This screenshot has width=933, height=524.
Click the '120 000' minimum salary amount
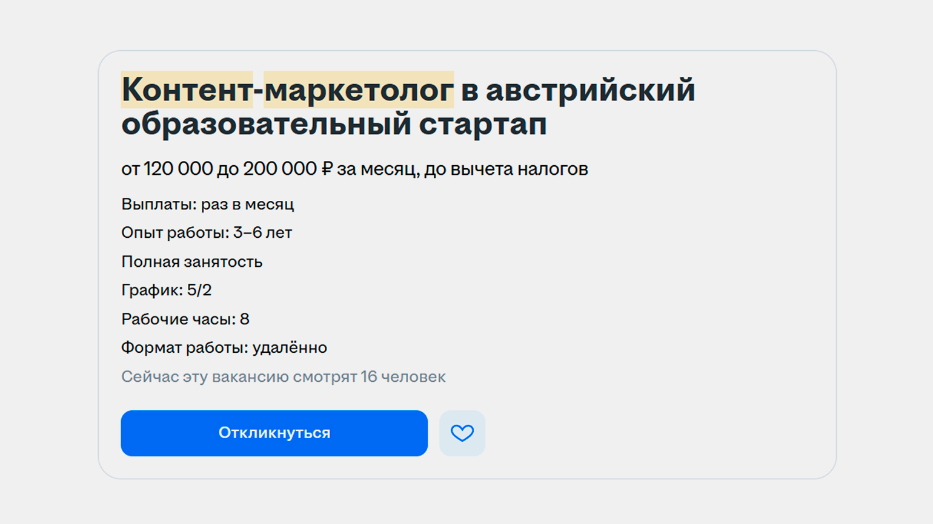coord(178,169)
